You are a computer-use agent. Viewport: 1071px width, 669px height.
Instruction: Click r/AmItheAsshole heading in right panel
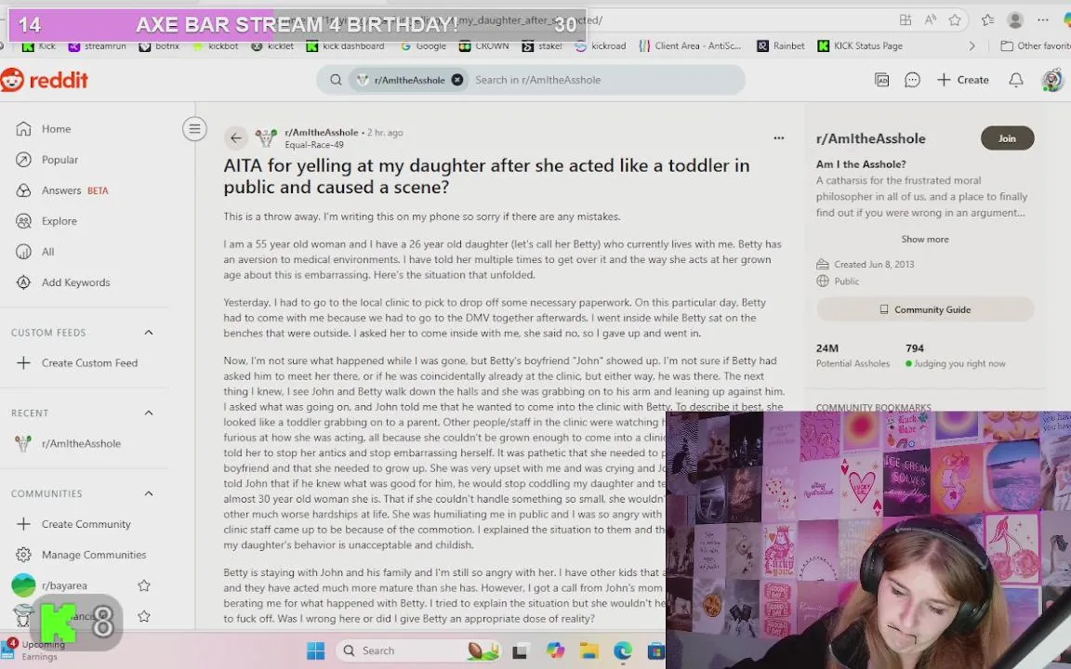pyautogui.click(x=870, y=138)
